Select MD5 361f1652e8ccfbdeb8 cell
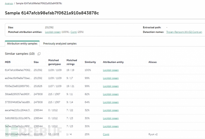 pos(18,135)
